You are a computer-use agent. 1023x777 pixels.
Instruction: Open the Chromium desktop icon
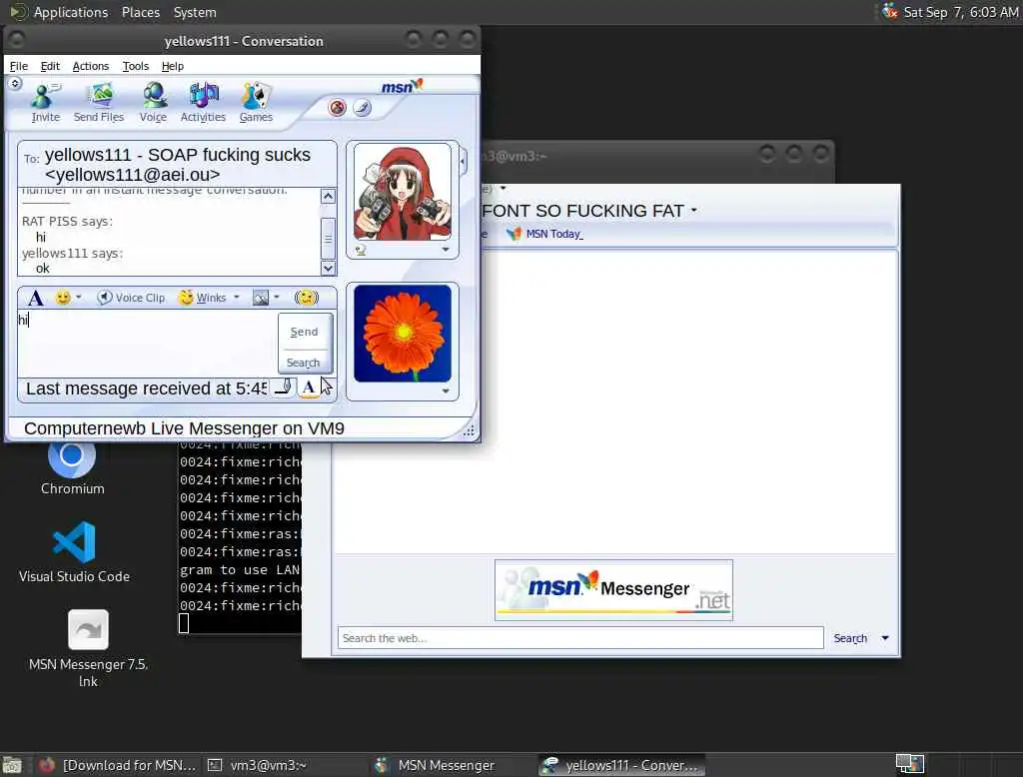tap(72, 466)
